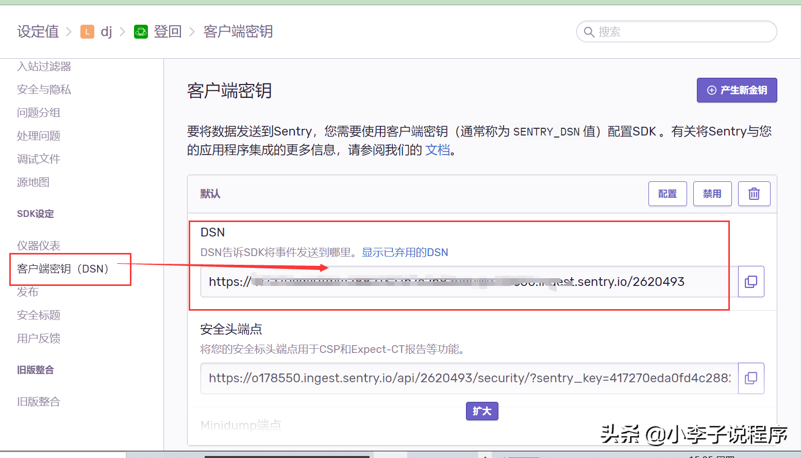The image size is (801, 458).
Task: Open the dj organization breadcrumb
Action: 106,32
